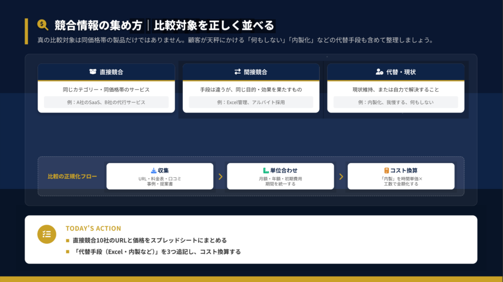Click the TODAY'S ACTION heading

[93, 228]
